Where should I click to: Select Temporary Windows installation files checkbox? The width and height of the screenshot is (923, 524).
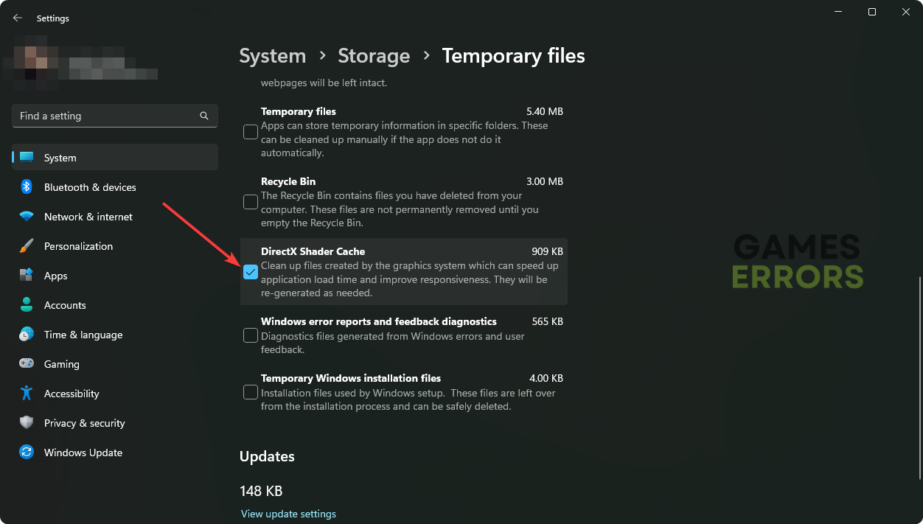[x=251, y=392]
